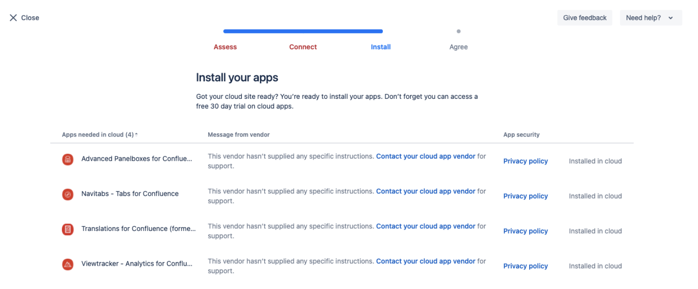Screen dimensions: 698x289
Task: Select Navitabs - Tabs for Confluence name
Action: click(x=130, y=194)
